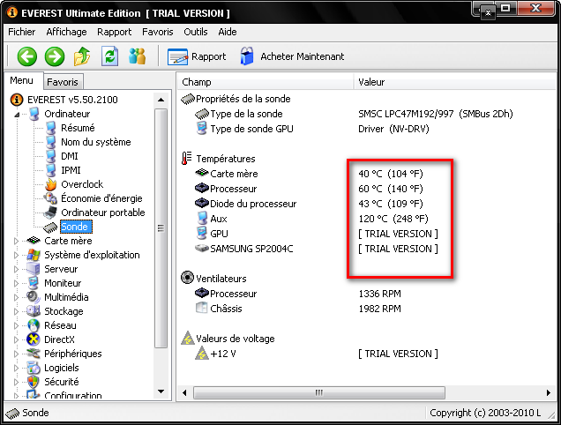Click the DirectX tree icon
The image size is (561, 425).
34,339
